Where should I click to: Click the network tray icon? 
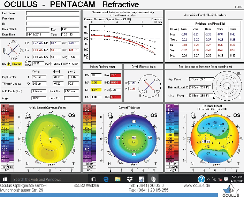click(x=214, y=180)
